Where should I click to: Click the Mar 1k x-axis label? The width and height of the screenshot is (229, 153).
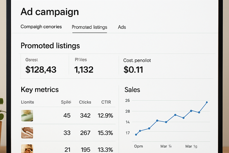166,146
